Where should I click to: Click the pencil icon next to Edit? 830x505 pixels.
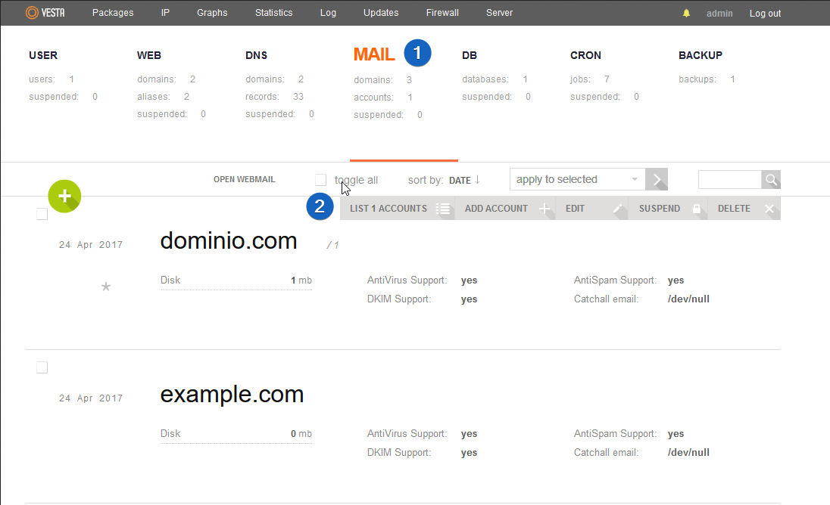617,209
